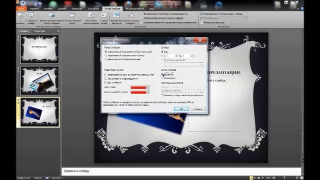This screenshot has height=180, width=320.
Task: Toggle Presenter View (Режим докладчика) ribbon checkbox
Action: (x=201, y=22)
